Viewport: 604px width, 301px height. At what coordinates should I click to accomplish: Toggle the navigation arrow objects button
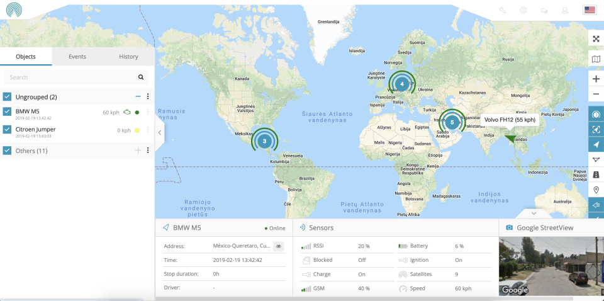[596, 145]
